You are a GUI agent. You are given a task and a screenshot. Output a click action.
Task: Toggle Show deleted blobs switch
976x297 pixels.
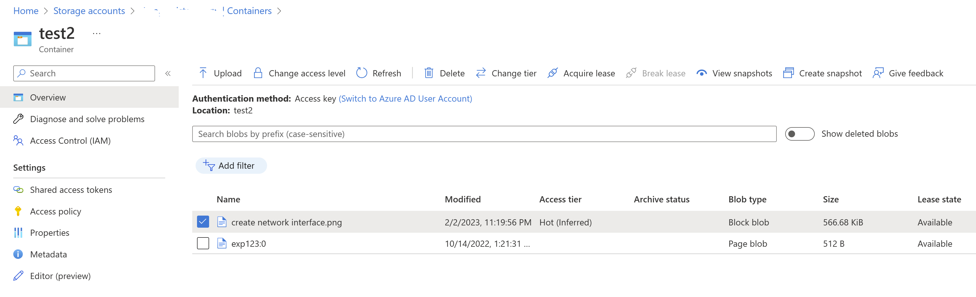(x=800, y=134)
